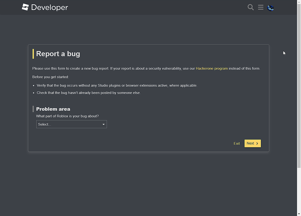This screenshot has width=301, height=216.
Task: Click 'What part of Roblox is your bug about?'
Action: click(67, 116)
